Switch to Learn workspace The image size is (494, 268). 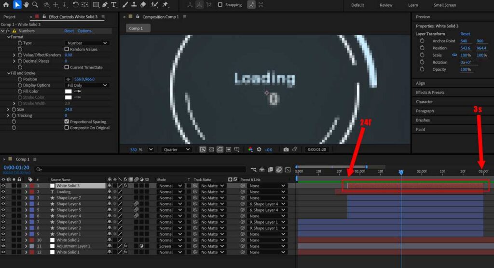(x=413, y=5)
